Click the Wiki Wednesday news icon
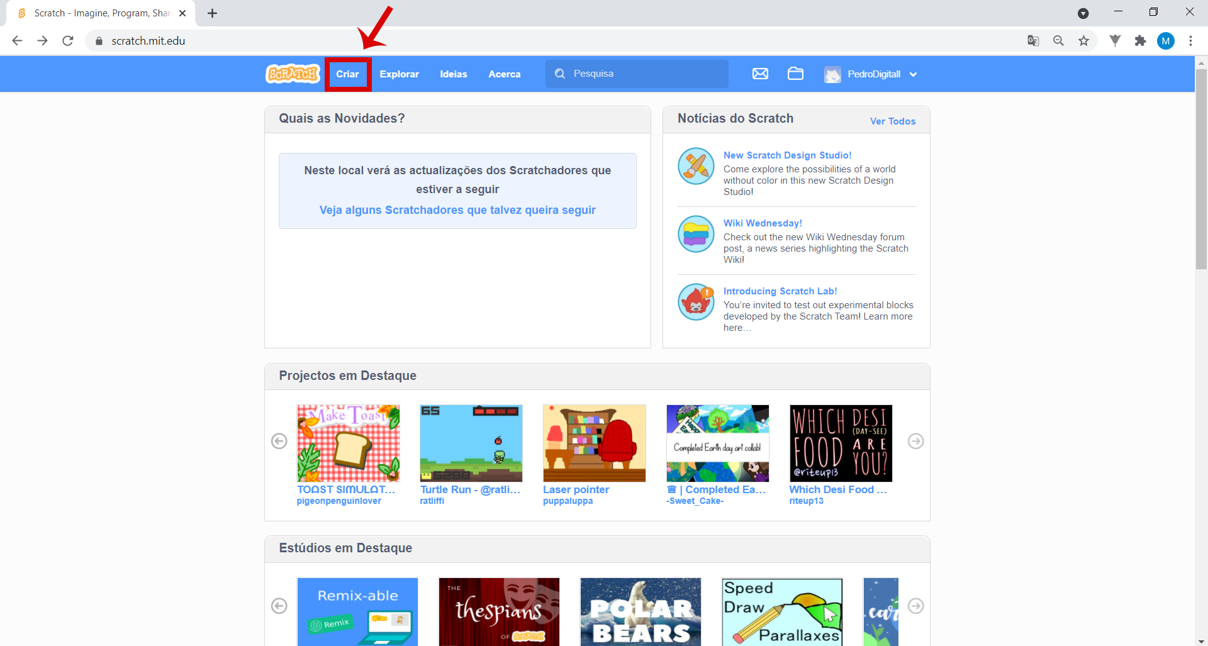 point(696,234)
